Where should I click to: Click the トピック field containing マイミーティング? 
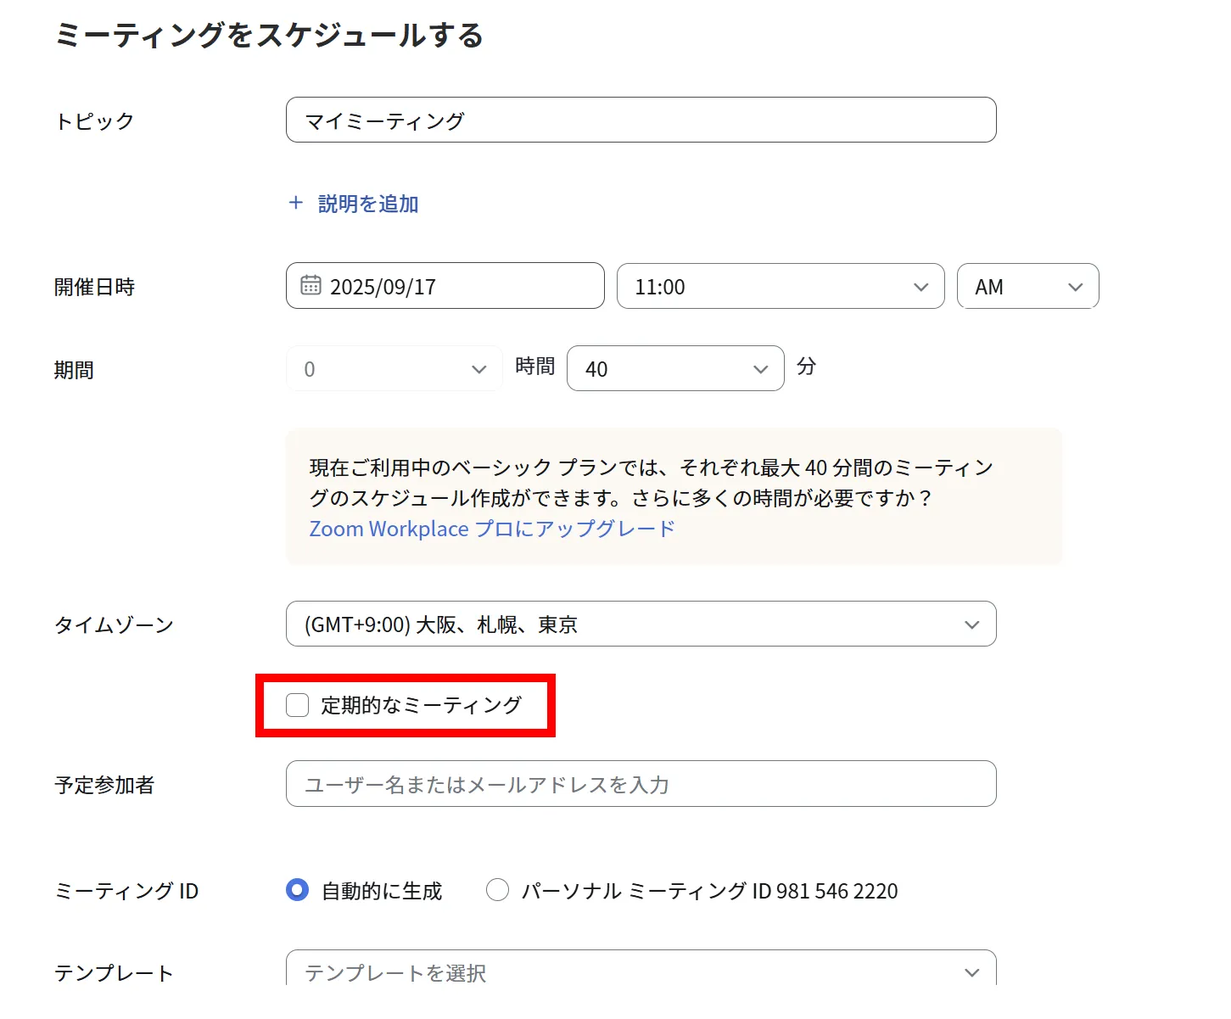(640, 120)
